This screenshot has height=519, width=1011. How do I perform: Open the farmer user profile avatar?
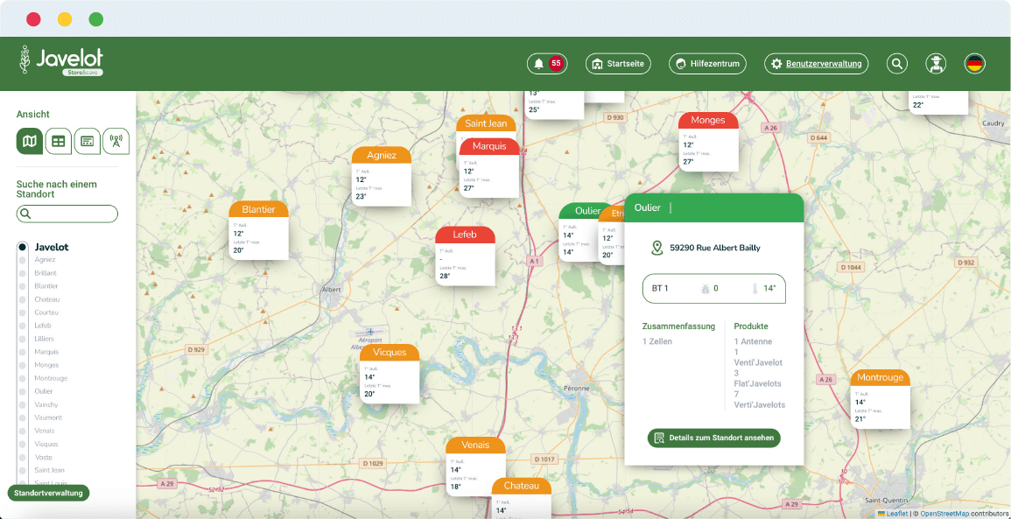pos(936,64)
